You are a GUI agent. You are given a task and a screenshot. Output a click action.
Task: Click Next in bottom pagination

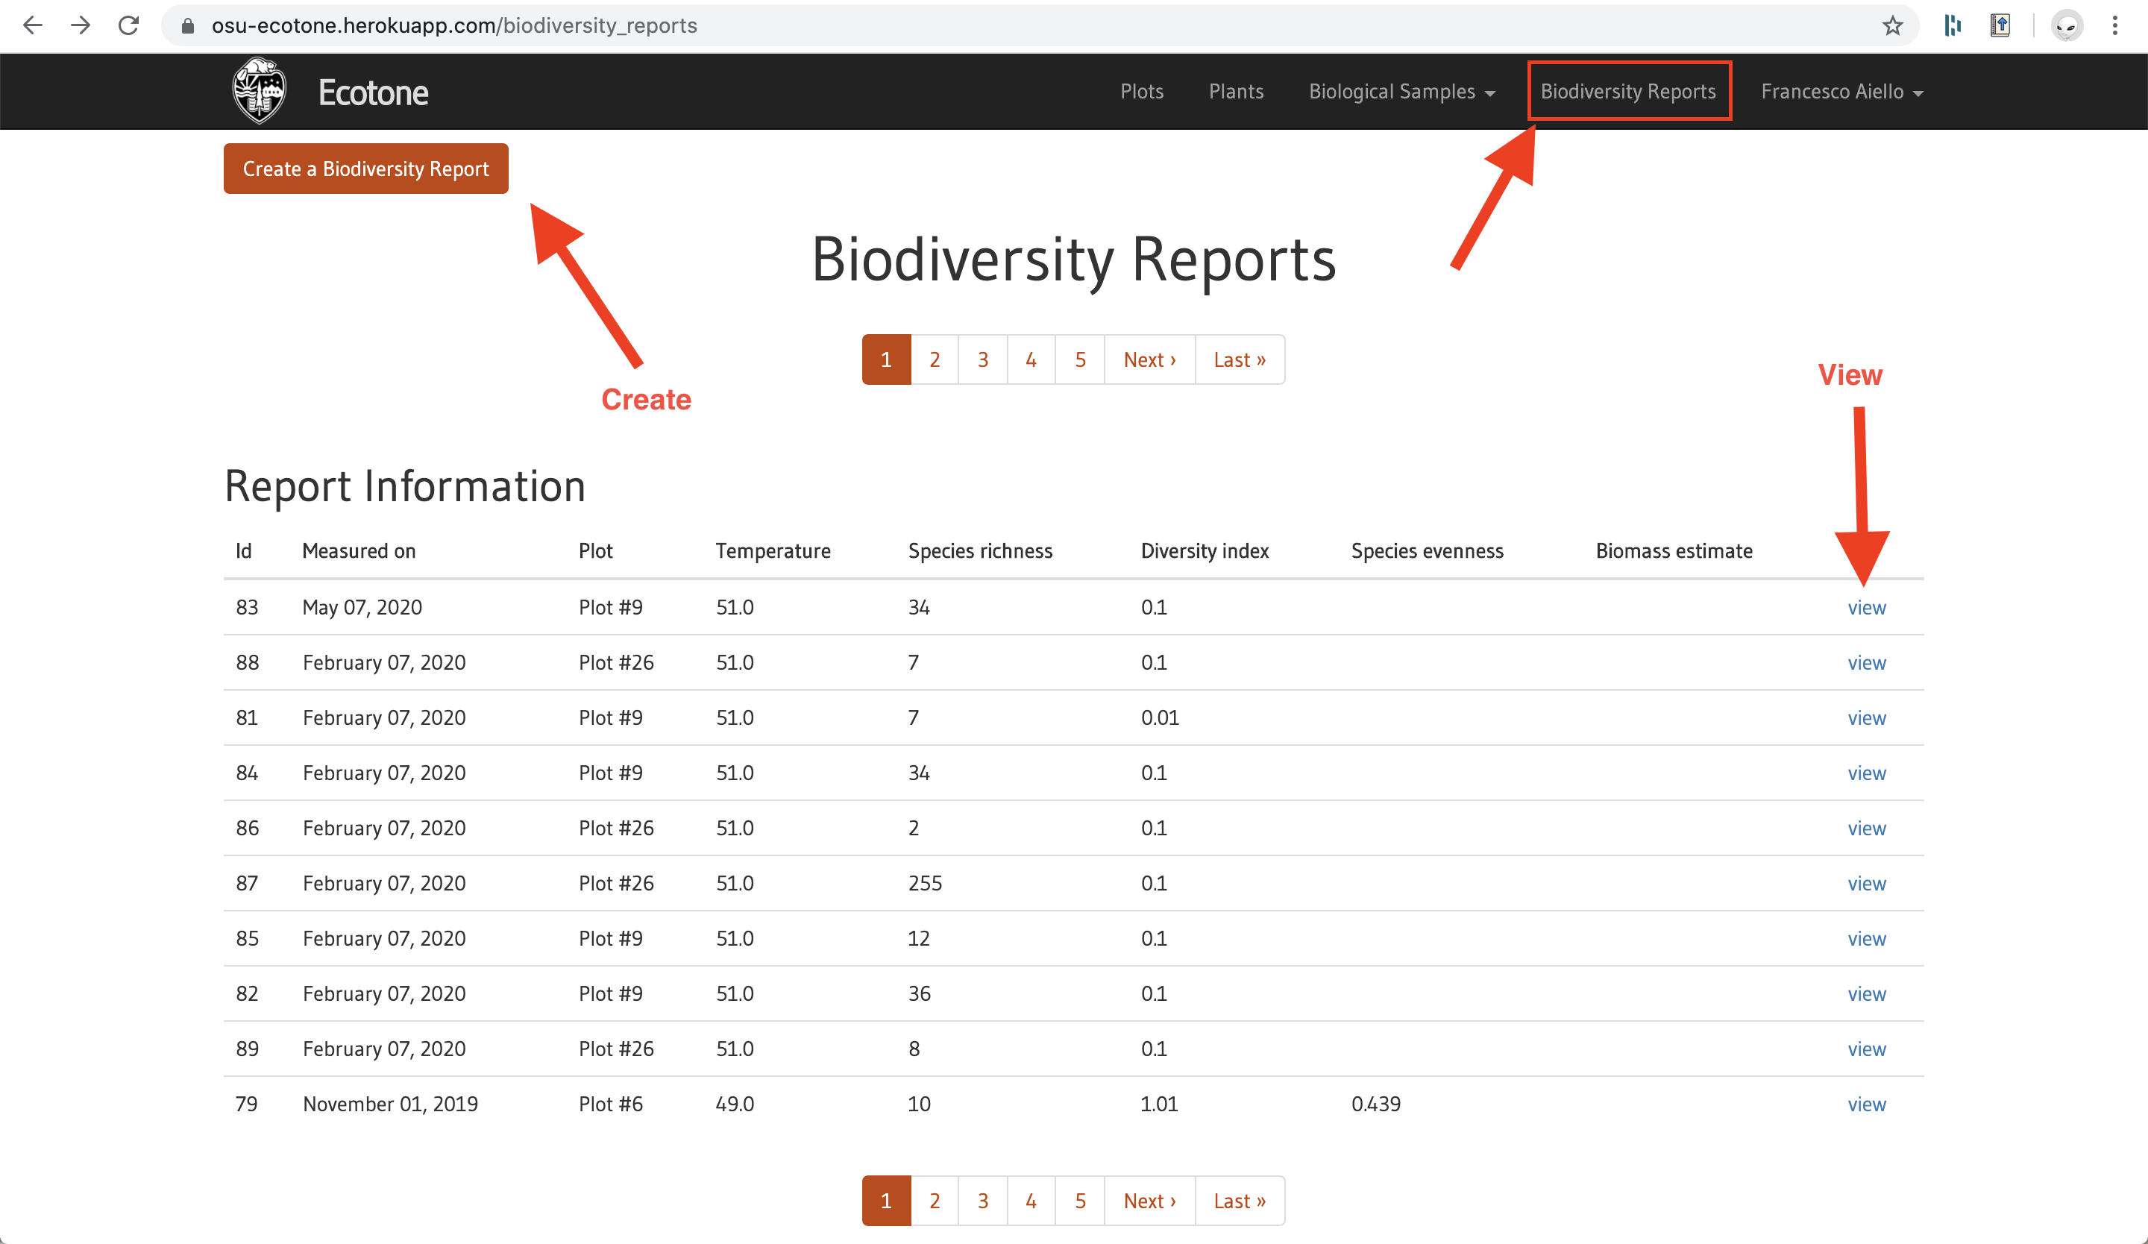tap(1150, 1201)
